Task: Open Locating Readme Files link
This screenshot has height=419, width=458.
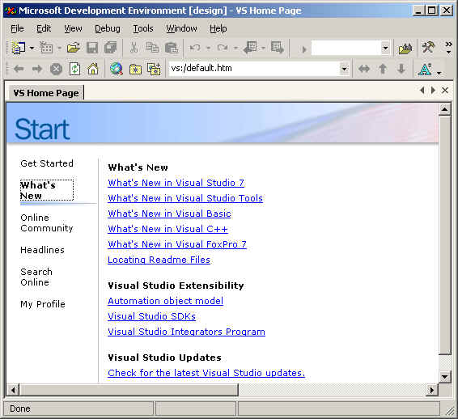Action: pos(159,260)
